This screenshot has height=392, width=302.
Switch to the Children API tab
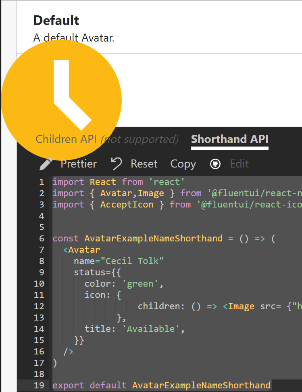pyautogui.click(x=107, y=139)
